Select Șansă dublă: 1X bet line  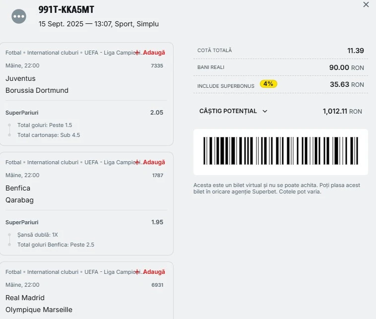click(x=37, y=235)
